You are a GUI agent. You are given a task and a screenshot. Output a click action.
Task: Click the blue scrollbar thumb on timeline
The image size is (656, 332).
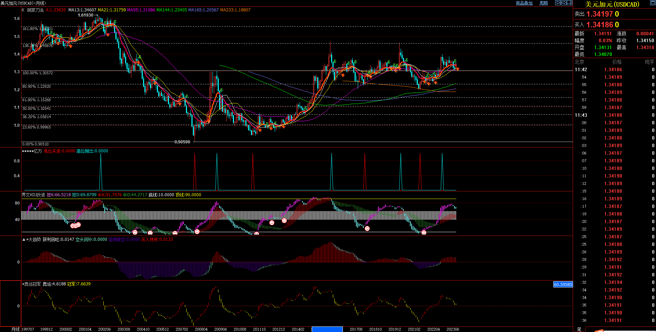coord(327,329)
